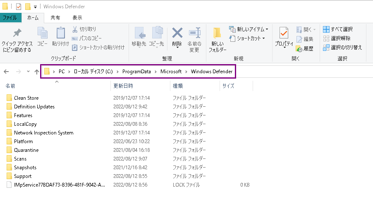Select the Clean Store folder

[x=26, y=98]
